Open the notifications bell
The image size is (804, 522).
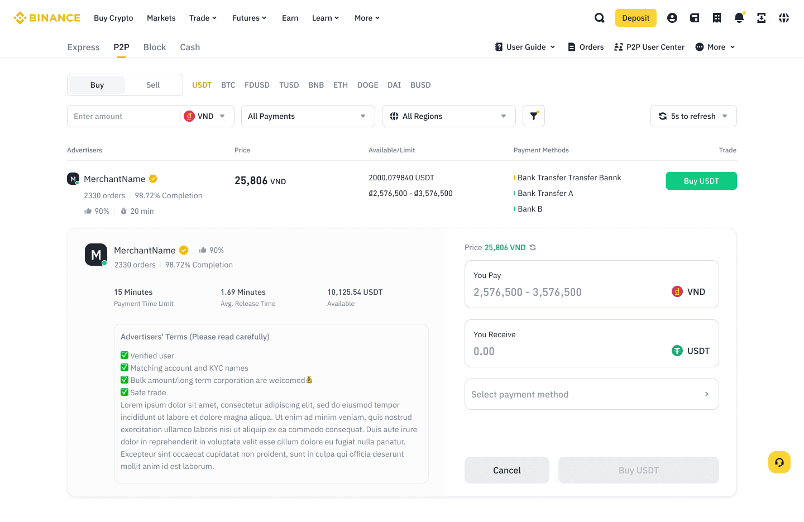point(739,18)
